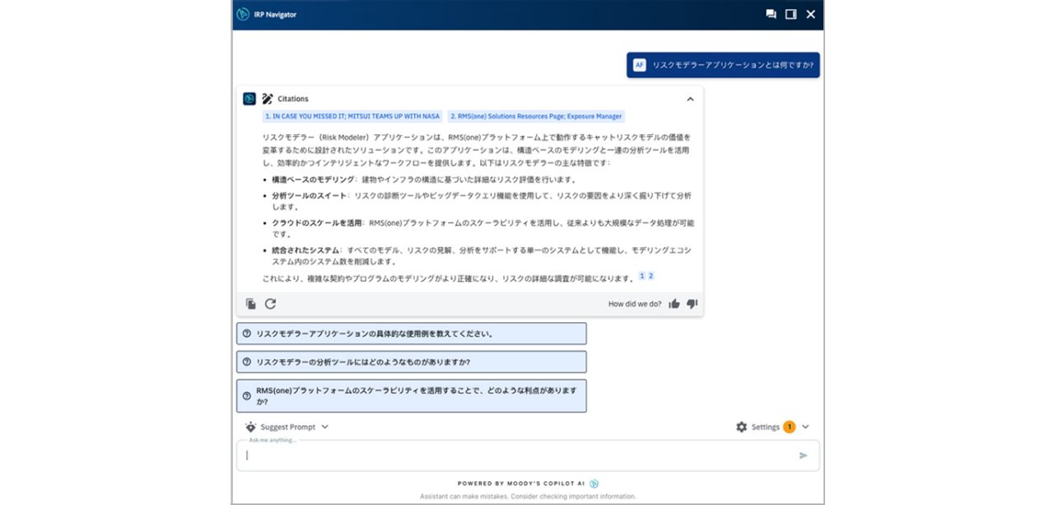The height and width of the screenshot is (505, 1054).
Task: Click question icon on 具体的な使用例 suggestion
Action: click(x=246, y=334)
